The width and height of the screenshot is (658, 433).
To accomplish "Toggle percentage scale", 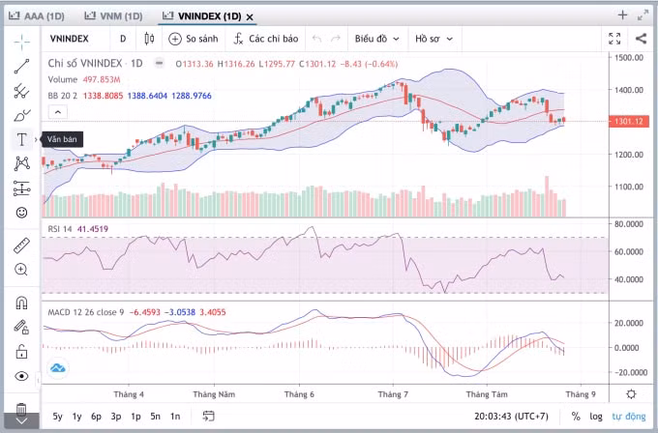I will 576,417.
